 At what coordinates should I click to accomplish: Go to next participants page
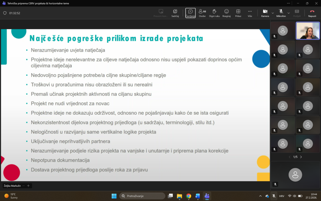tap(301, 157)
